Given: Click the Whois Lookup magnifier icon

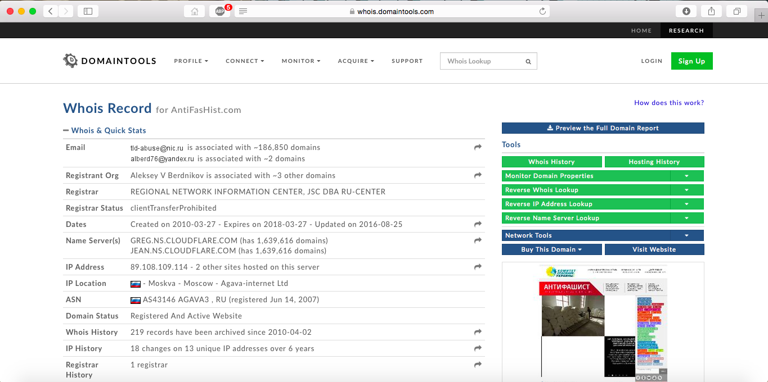Looking at the screenshot, I should (x=528, y=62).
